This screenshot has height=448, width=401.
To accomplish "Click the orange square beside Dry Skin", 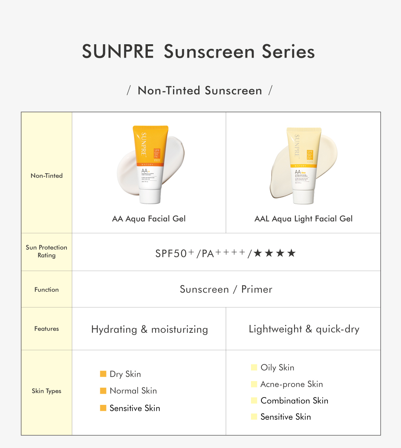I will point(103,374).
